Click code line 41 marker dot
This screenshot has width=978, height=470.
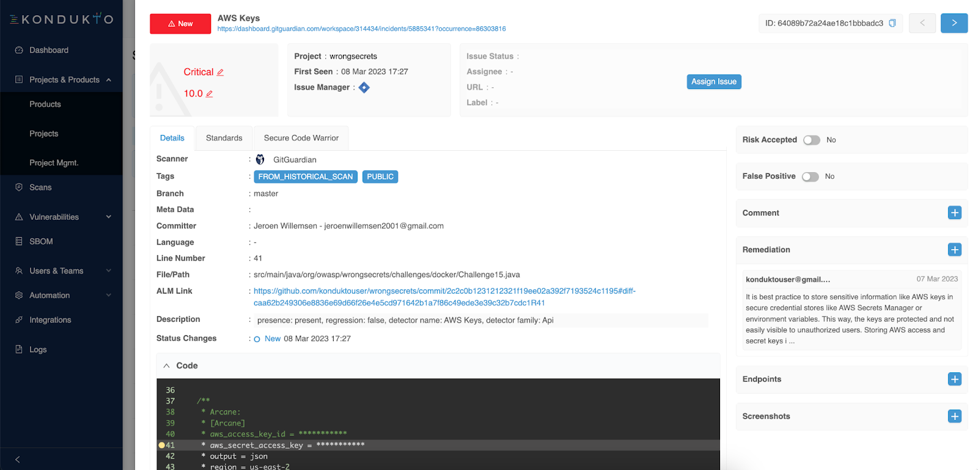[162, 445]
